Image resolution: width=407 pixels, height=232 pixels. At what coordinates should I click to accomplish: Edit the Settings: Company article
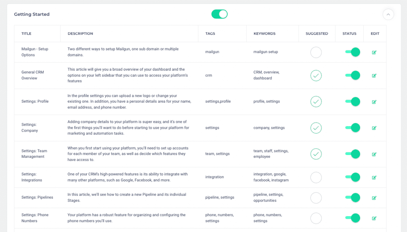374,128
